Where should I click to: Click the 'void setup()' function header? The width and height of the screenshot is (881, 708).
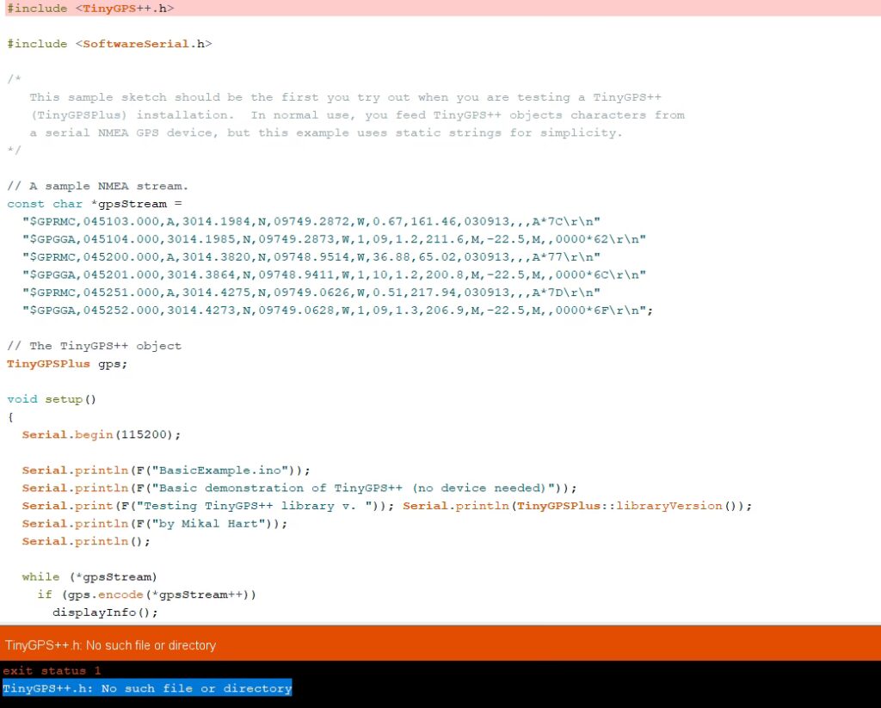(52, 399)
